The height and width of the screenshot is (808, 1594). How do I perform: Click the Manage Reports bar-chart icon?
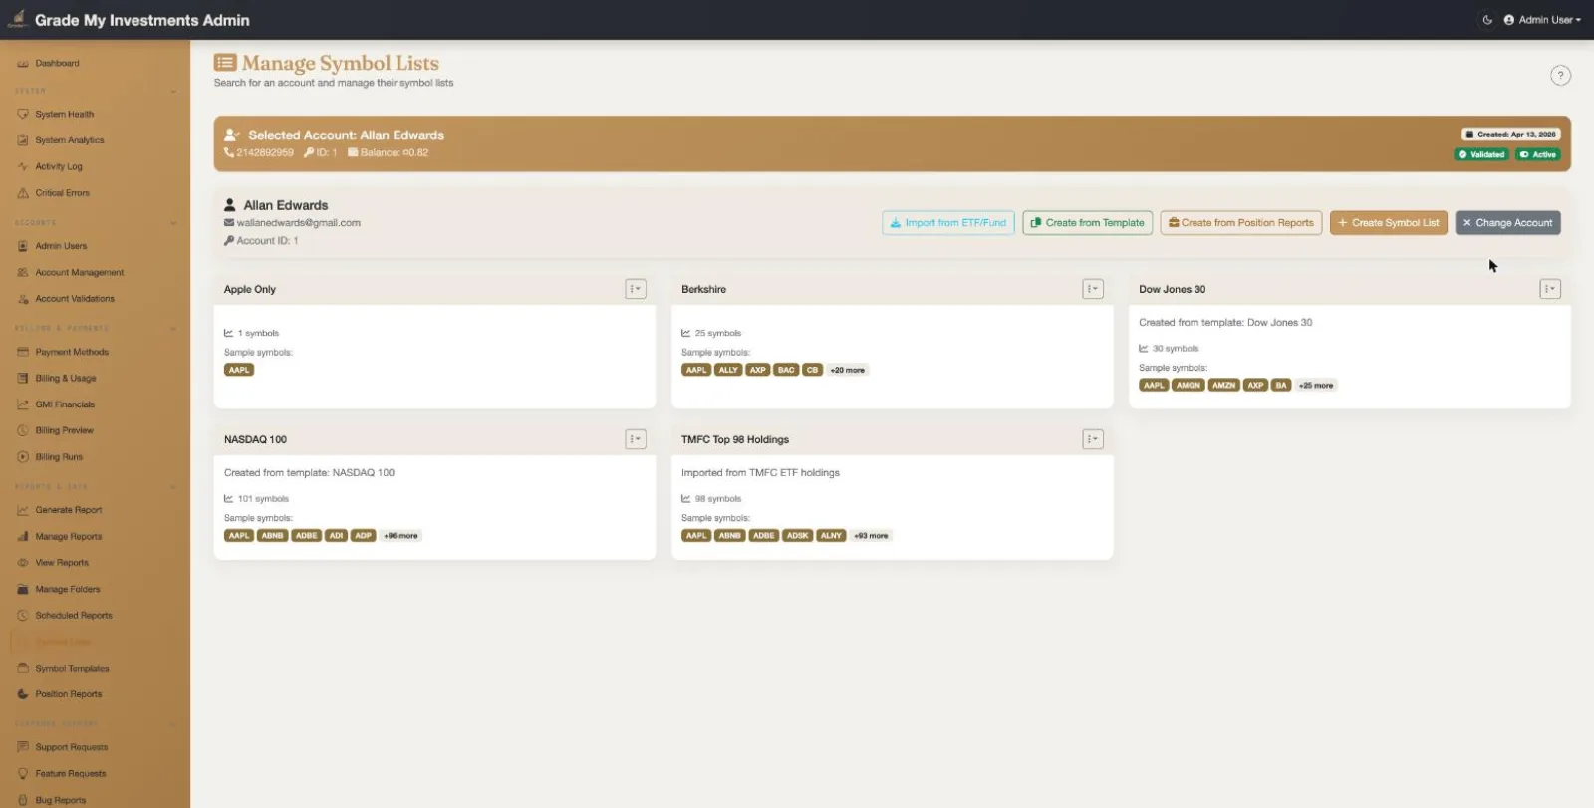pyautogui.click(x=23, y=536)
